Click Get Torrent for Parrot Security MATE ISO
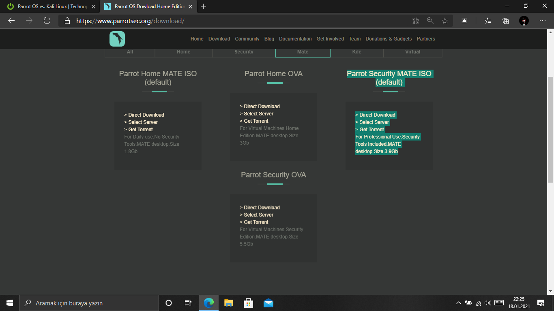This screenshot has height=311, width=554. point(370,130)
